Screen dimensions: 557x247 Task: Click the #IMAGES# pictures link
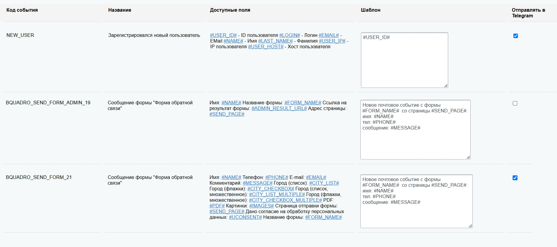click(261, 206)
